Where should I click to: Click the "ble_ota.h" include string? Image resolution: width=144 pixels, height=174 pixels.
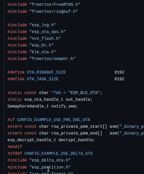(x=43, y=52)
